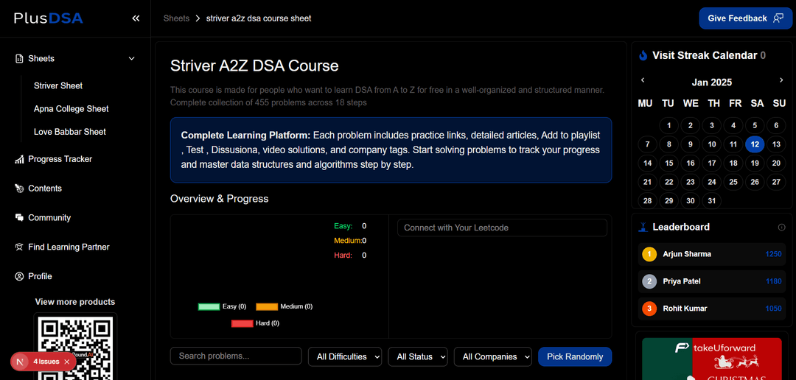This screenshot has width=796, height=380.
Task: Open Striver Sheet in sidebar
Action: tap(58, 85)
